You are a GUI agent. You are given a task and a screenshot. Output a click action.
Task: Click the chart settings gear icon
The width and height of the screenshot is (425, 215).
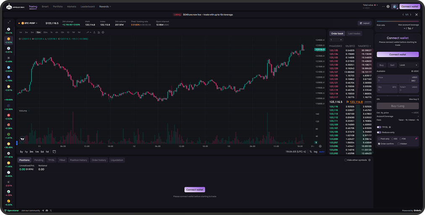tap(103, 32)
